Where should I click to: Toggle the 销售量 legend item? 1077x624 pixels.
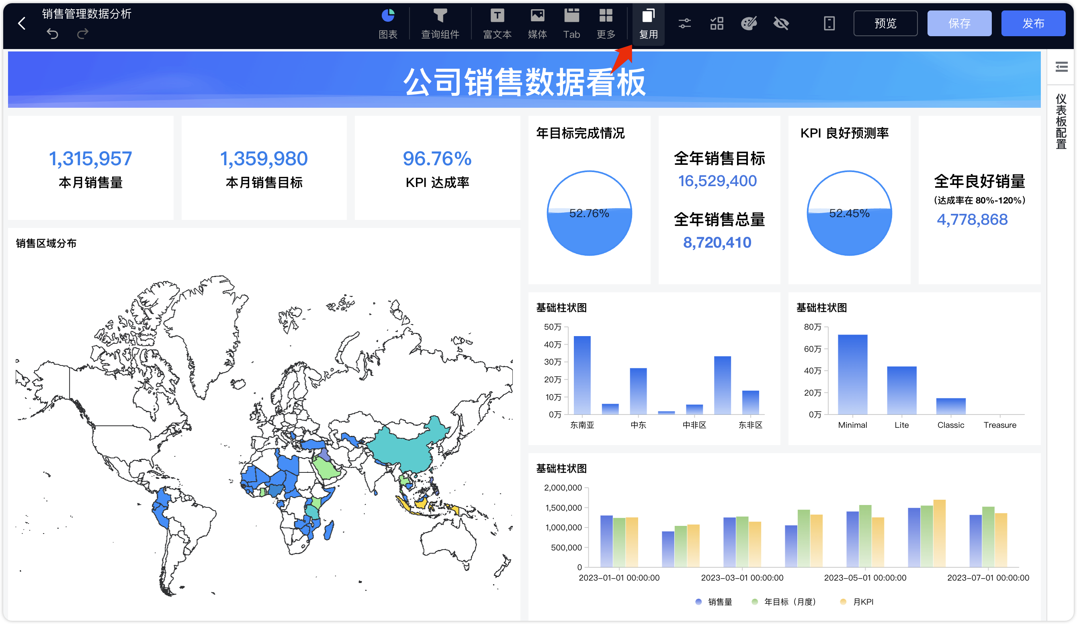714,601
